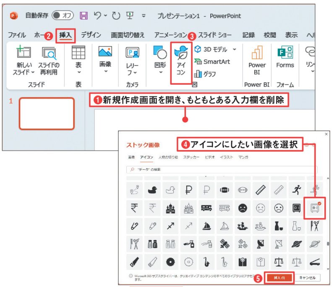Open the アニメーション tab

170,35
